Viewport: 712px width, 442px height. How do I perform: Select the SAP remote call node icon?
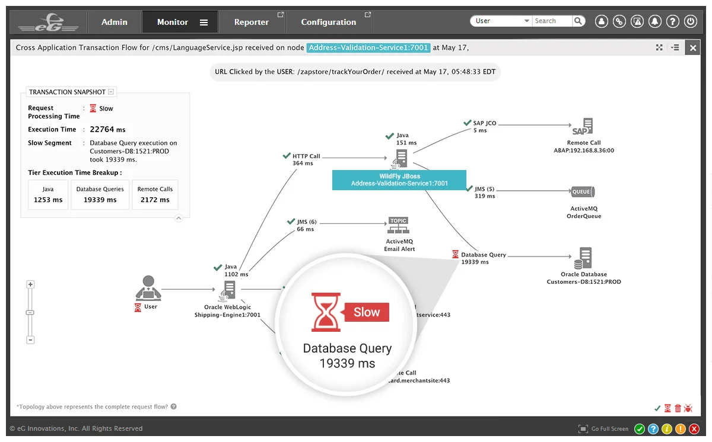(x=583, y=127)
